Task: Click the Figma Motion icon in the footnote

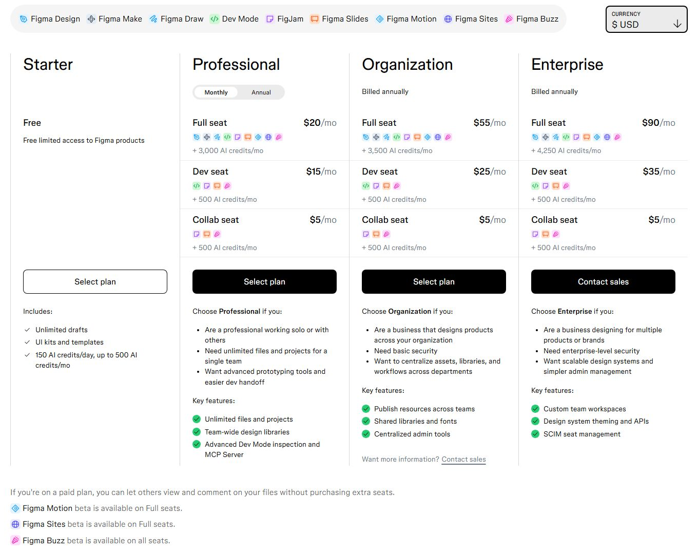Action: point(15,508)
